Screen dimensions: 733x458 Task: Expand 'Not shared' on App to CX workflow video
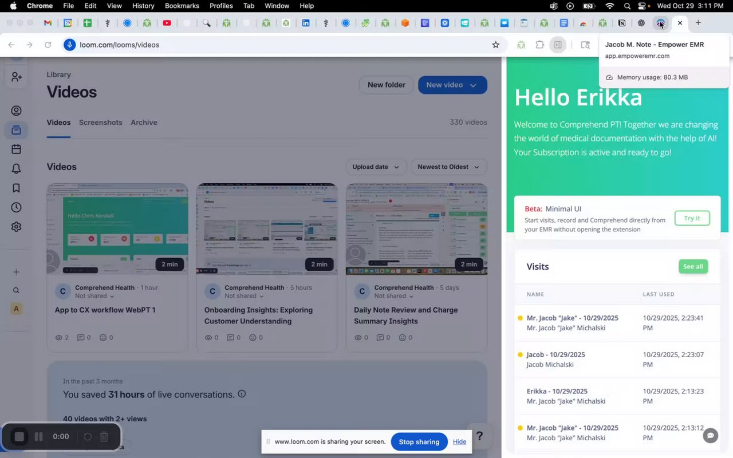[94, 296]
